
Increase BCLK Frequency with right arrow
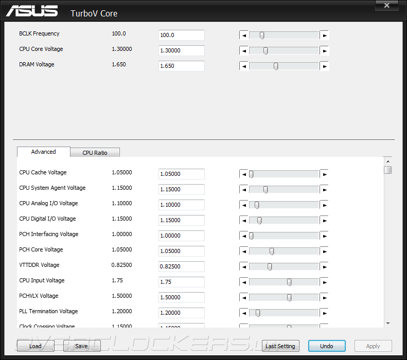coord(325,35)
